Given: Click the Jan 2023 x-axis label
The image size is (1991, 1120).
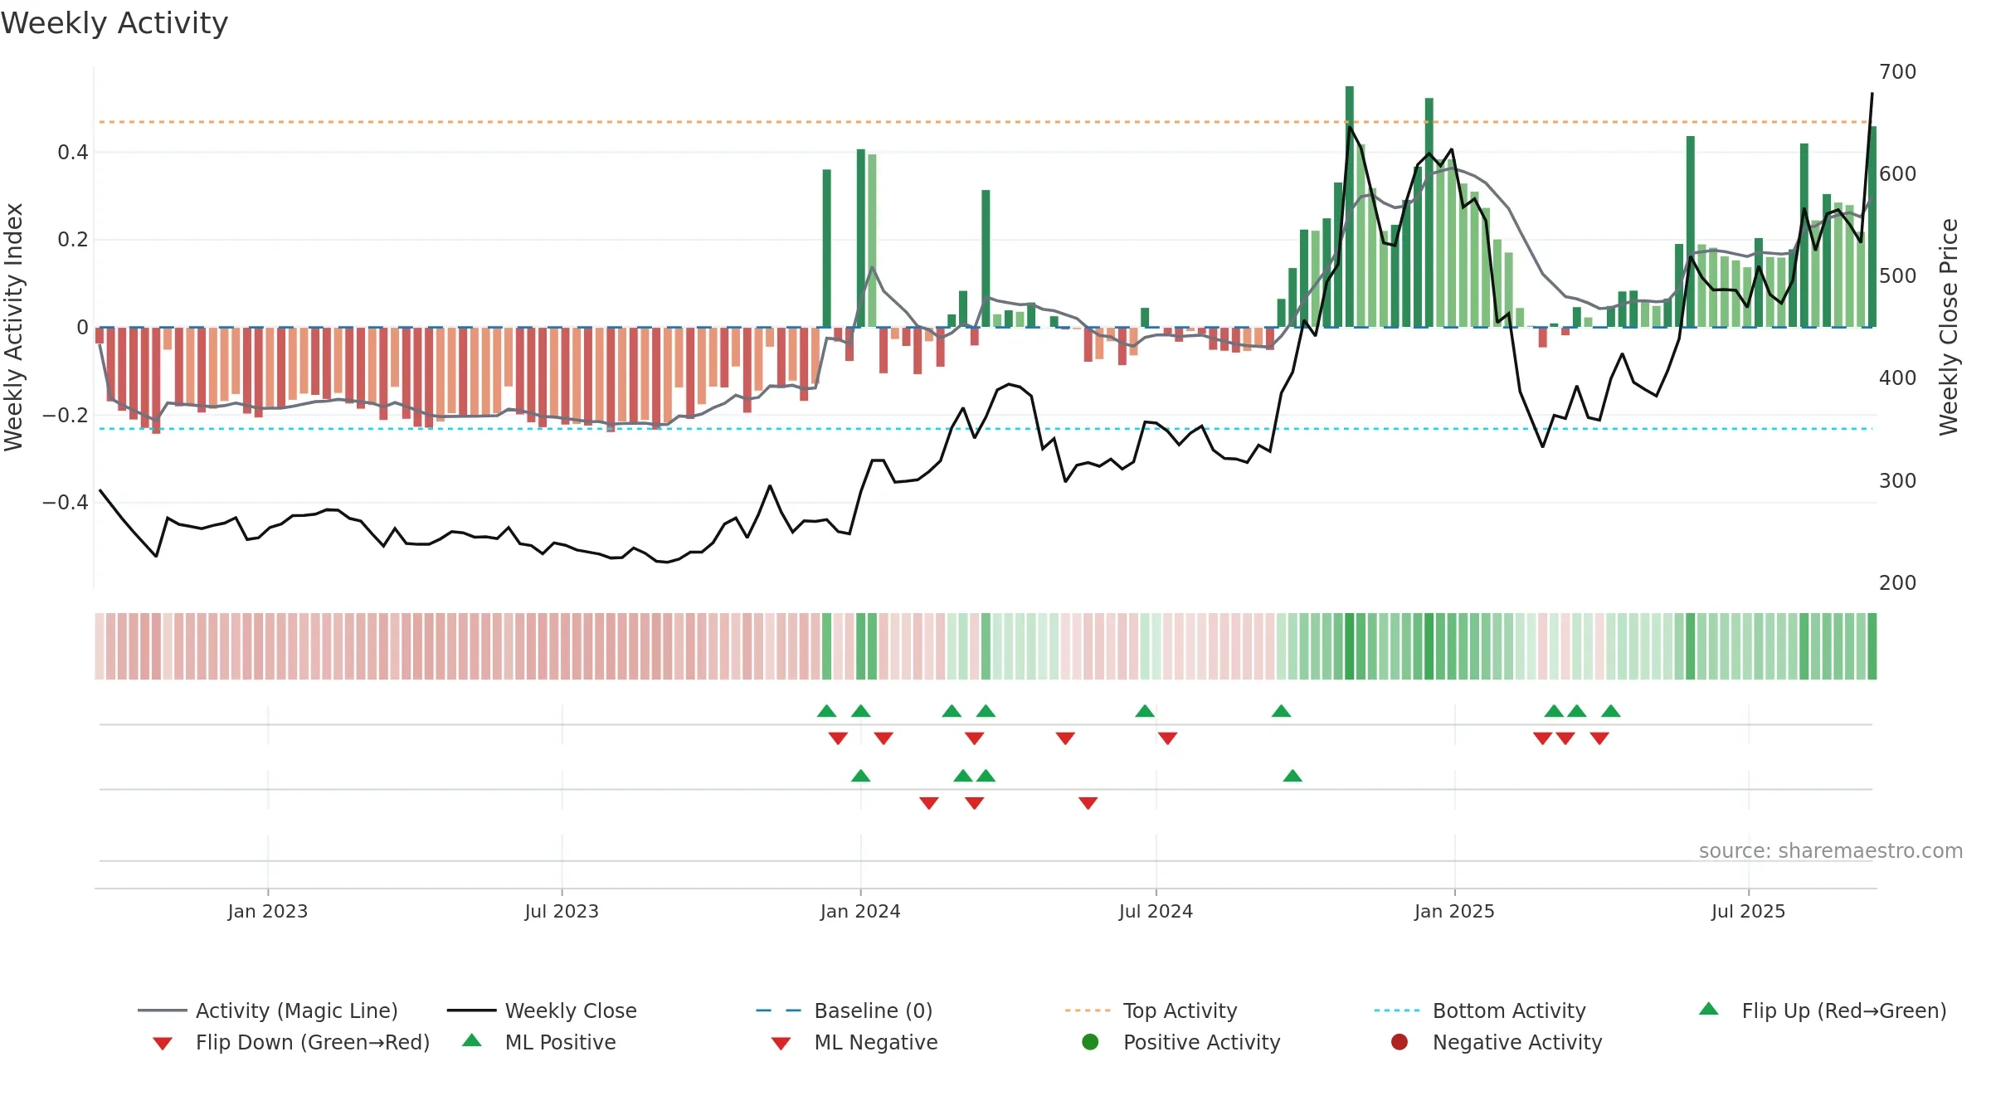Looking at the screenshot, I should pyautogui.click(x=268, y=911).
